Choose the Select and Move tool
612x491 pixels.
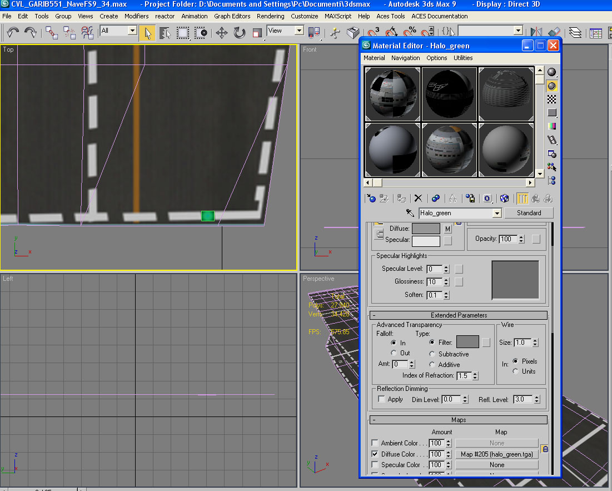pos(221,33)
